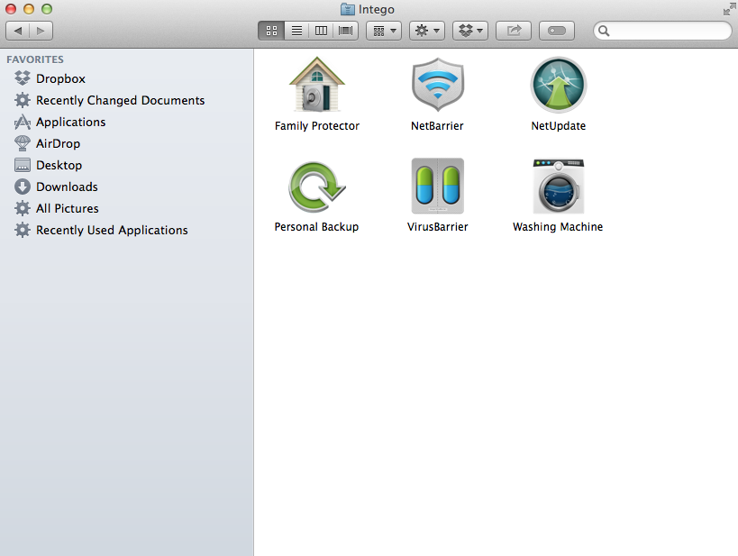Enter full screen with corner arrows
Viewport: 738px width, 556px height.
pos(729,9)
